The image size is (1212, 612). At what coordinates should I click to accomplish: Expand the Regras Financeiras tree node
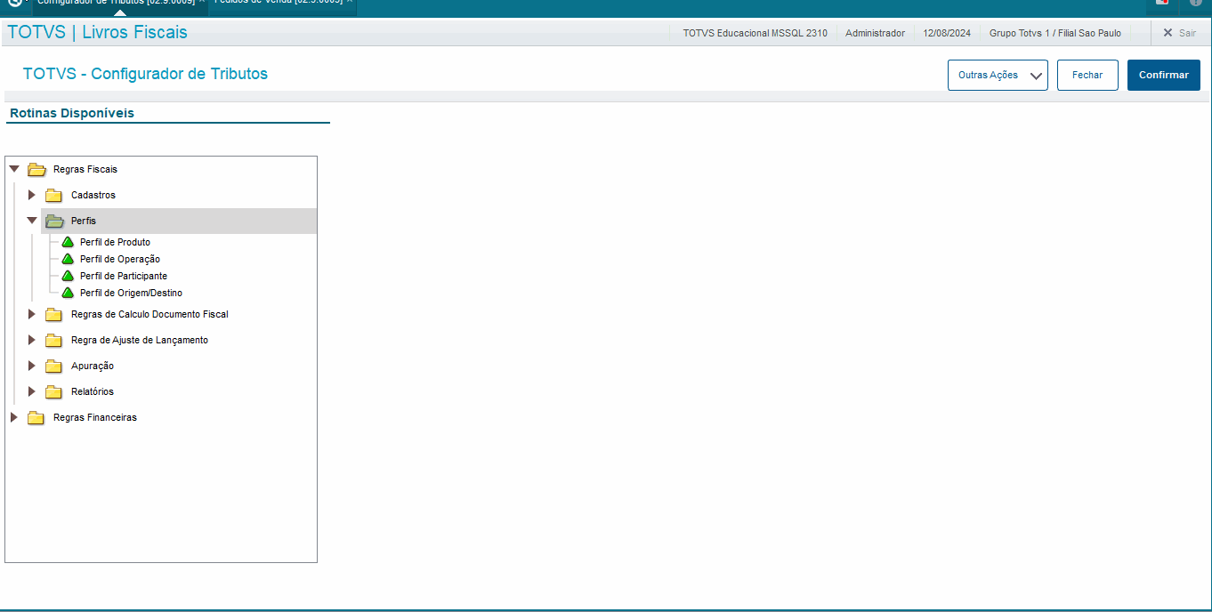coord(13,417)
